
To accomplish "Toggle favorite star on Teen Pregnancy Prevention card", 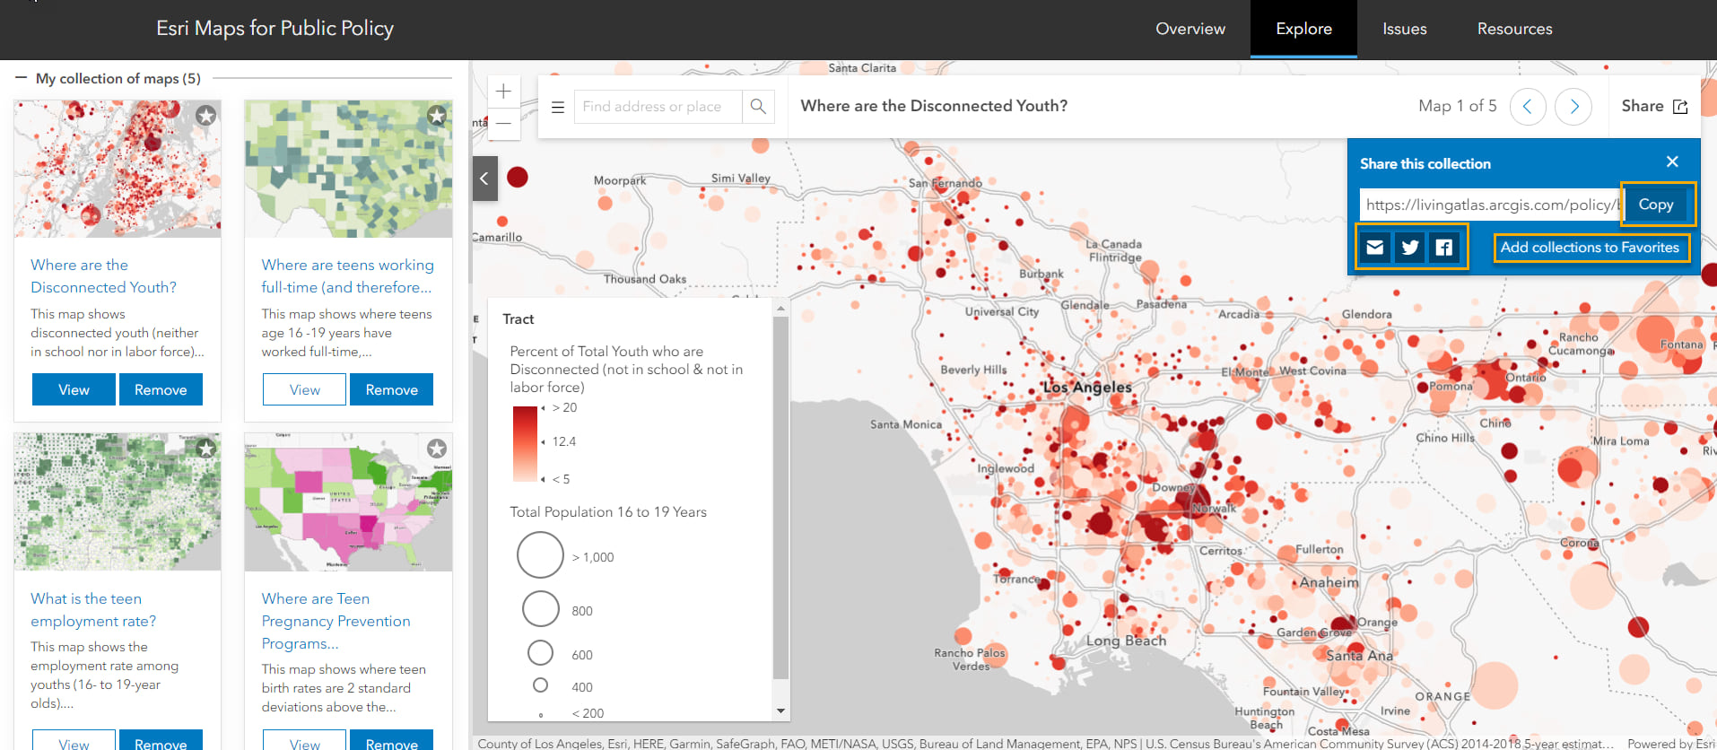I will tap(437, 448).
